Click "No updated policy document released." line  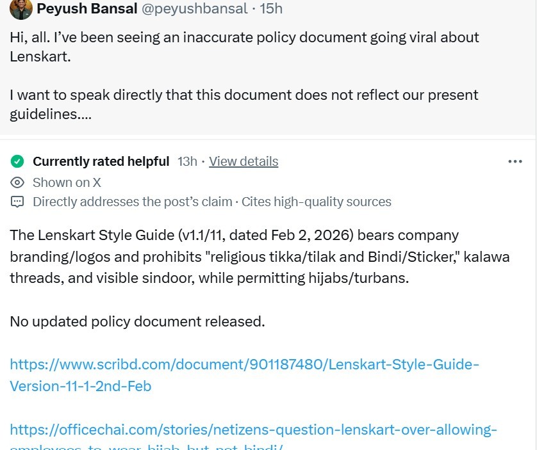click(x=137, y=321)
